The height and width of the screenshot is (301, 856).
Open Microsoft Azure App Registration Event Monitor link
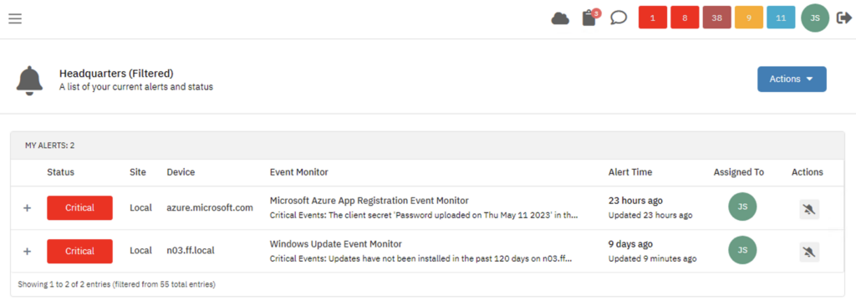tap(369, 201)
